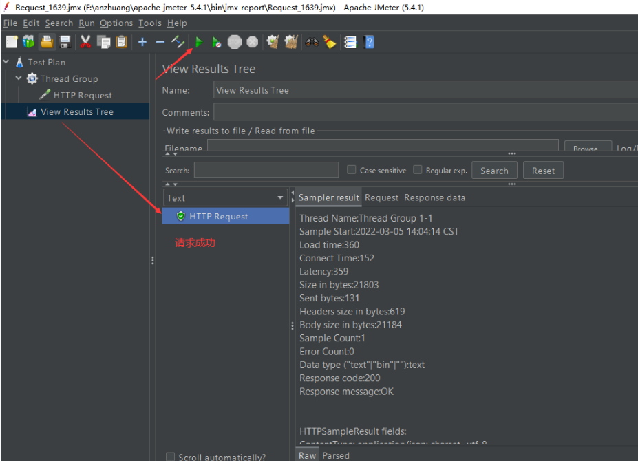This screenshot has width=638, height=461.
Task: Open the Tools menu
Action: [150, 23]
